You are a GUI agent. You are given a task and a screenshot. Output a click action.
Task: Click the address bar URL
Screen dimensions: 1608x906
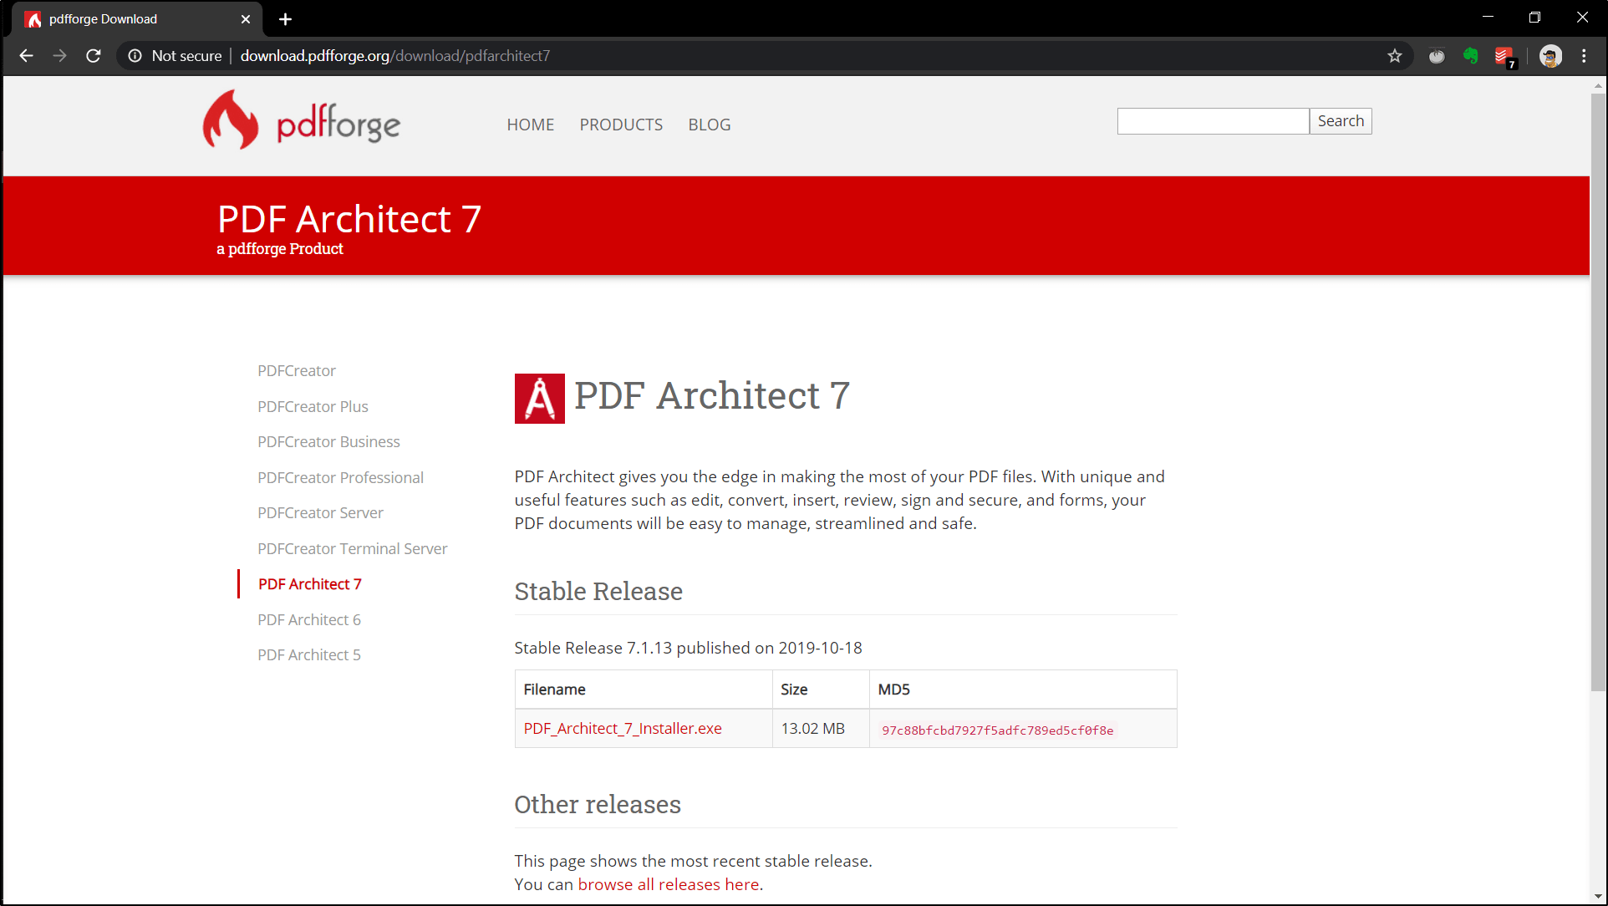394,56
